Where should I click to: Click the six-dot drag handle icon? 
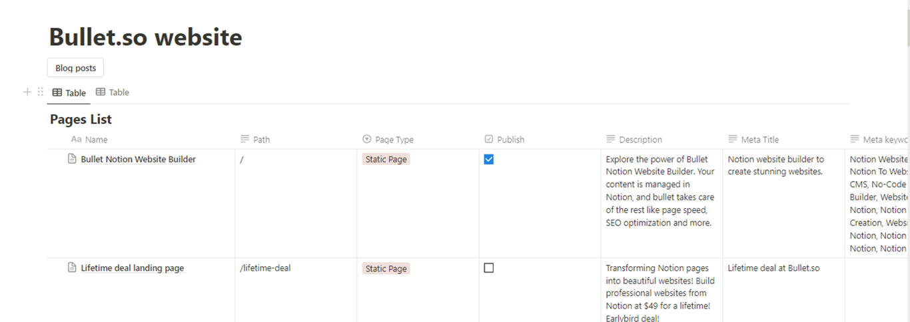(x=40, y=92)
